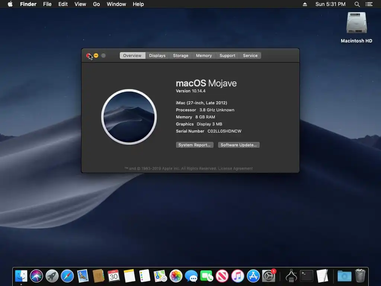Viewport: 381px width, 286px height.
Task: Click the eject icon in menu bar
Action: [305, 4]
